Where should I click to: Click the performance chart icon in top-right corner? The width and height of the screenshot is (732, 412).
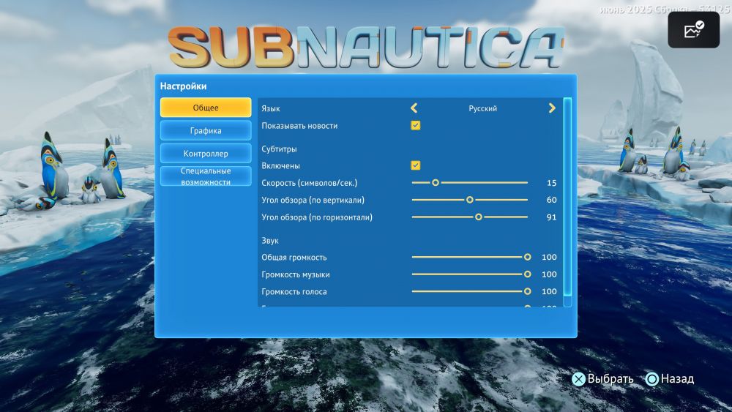(x=693, y=30)
